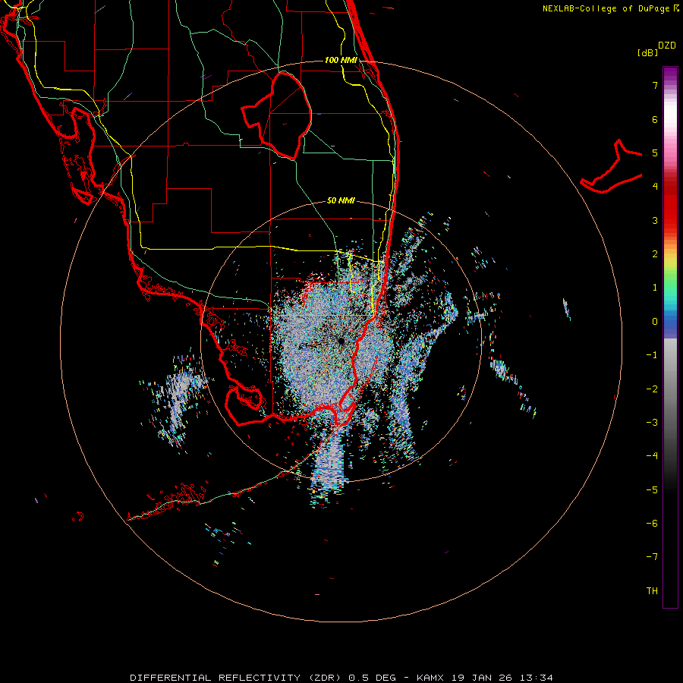The height and width of the screenshot is (683, 683).
Task: Click the -7 value on color scale
Action: coord(652,557)
